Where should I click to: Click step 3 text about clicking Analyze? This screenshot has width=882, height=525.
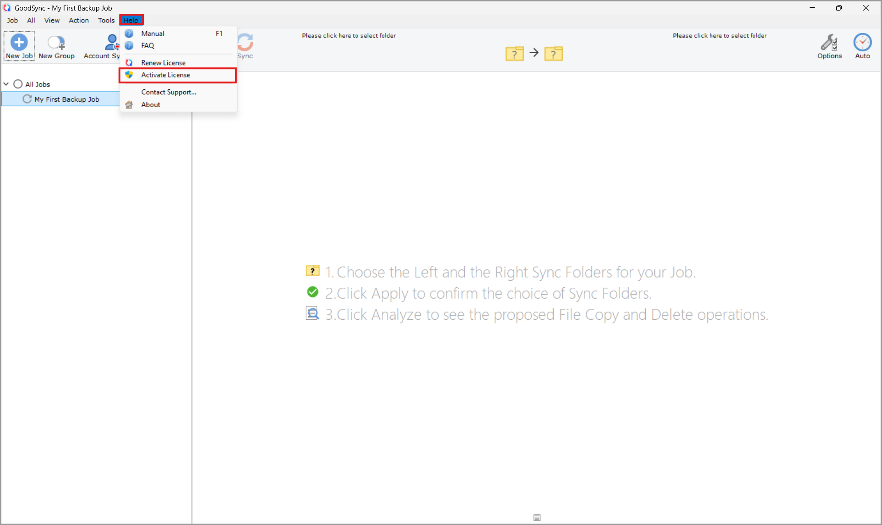click(547, 315)
